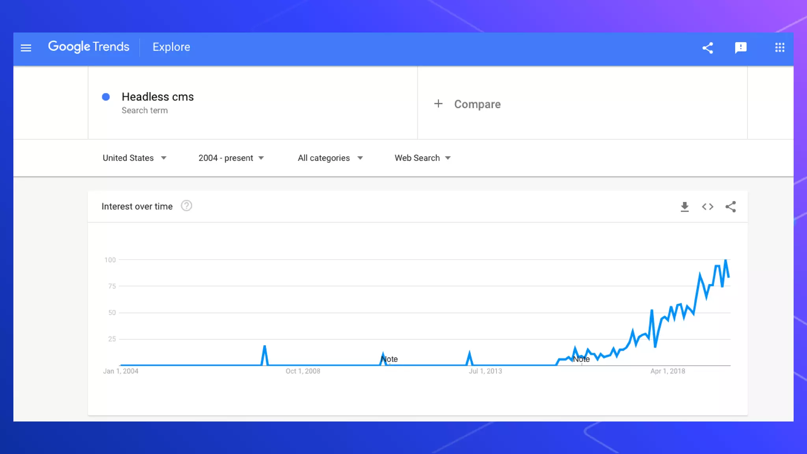Open the Interest over time help icon

click(186, 206)
